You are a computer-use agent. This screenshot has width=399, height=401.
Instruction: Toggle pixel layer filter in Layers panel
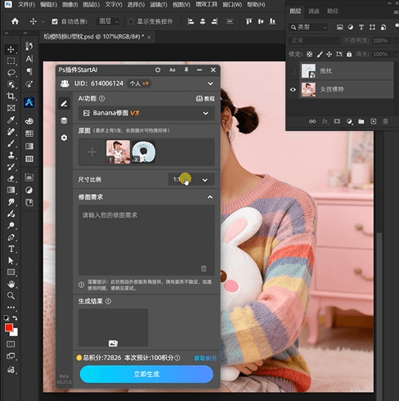coord(339,27)
